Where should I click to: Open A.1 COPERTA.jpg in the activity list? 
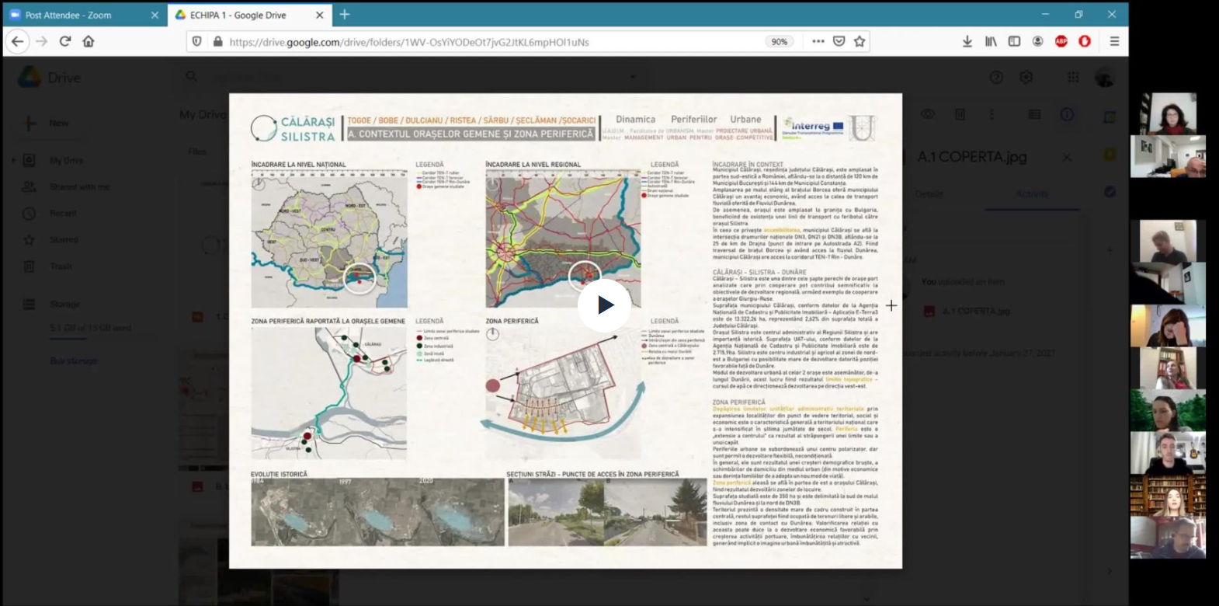(x=968, y=311)
